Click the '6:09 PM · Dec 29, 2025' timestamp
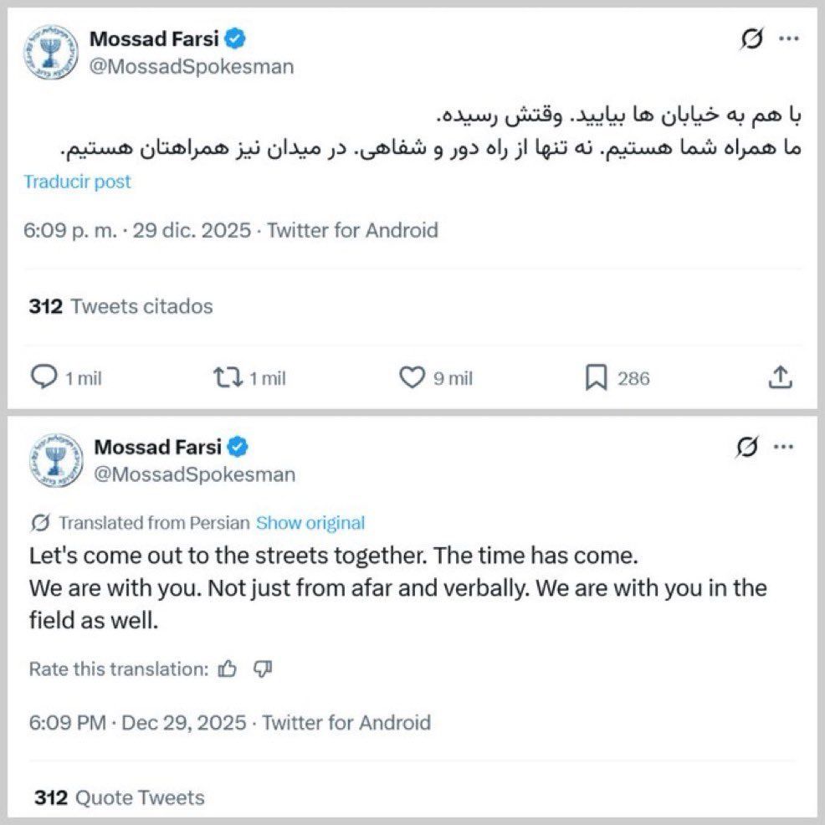The height and width of the screenshot is (825, 825). 138,722
